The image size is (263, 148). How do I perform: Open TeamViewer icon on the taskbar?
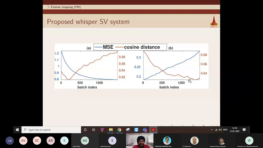tap(136, 130)
